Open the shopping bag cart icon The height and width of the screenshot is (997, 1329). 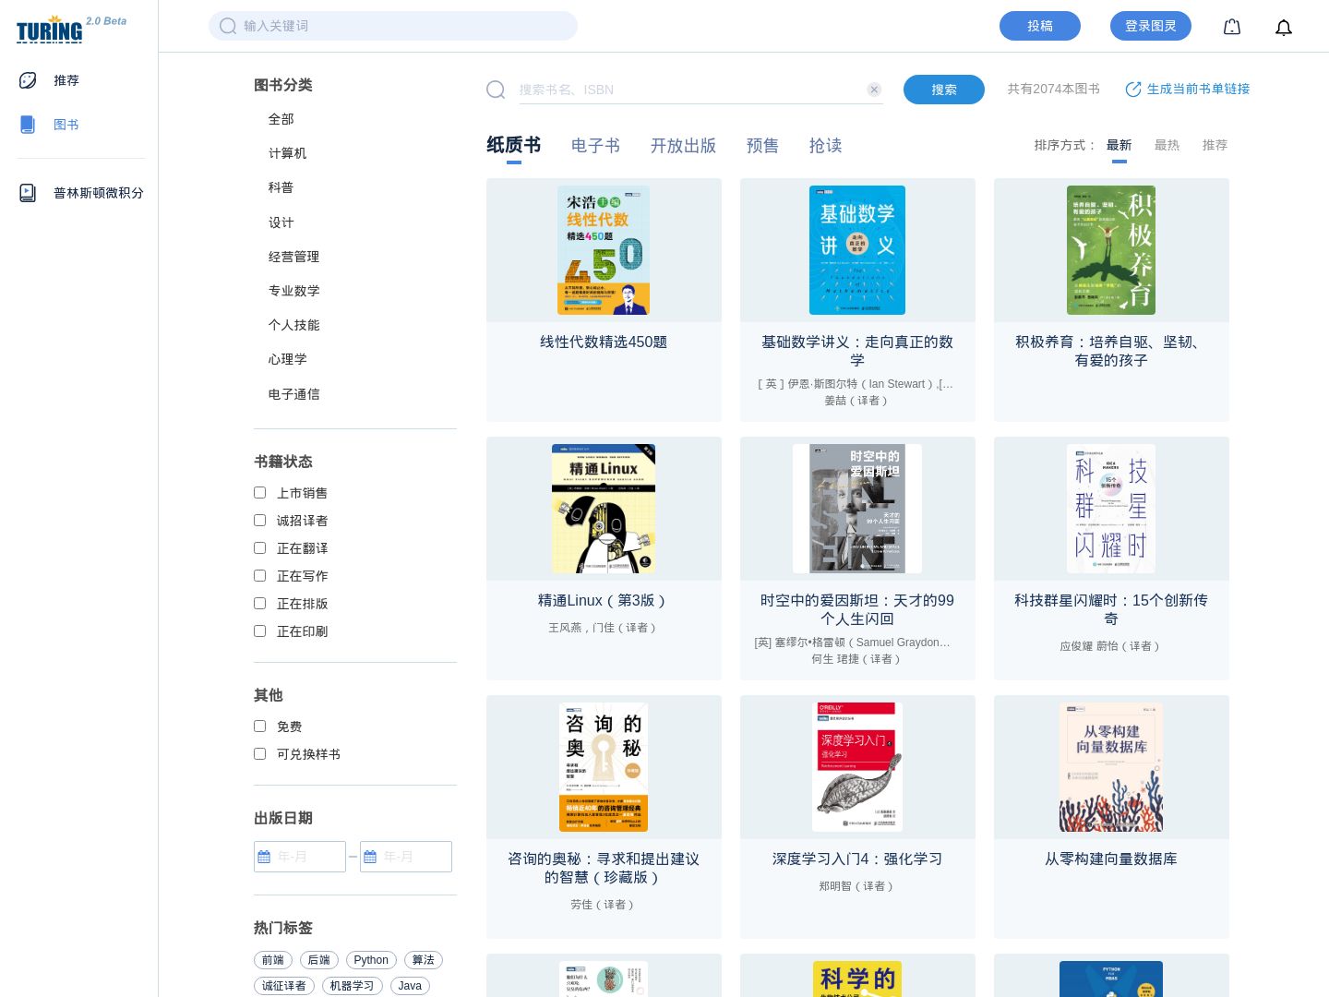click(x=1232, y=27)
